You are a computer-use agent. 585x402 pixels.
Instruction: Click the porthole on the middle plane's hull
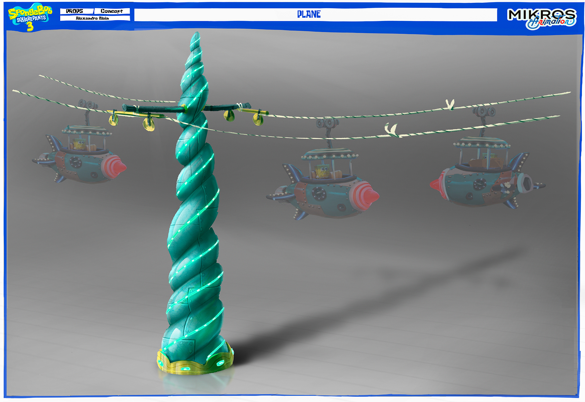(319, 193)
